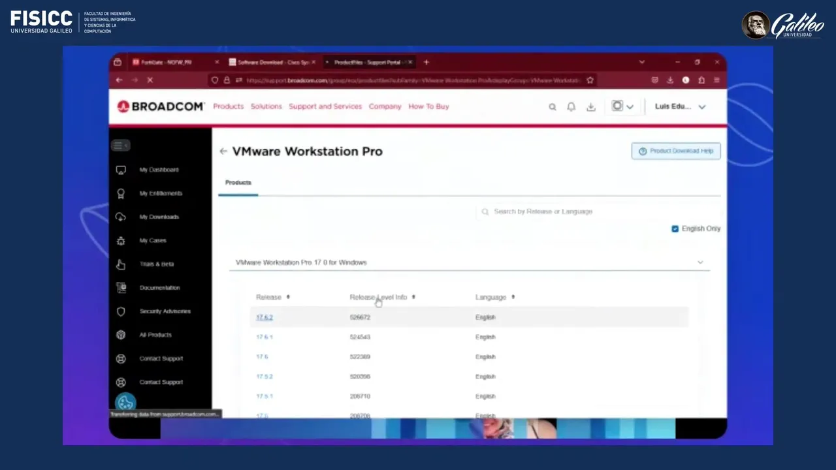Open the My Dashboard sidebar icon

tap(121, 170)
